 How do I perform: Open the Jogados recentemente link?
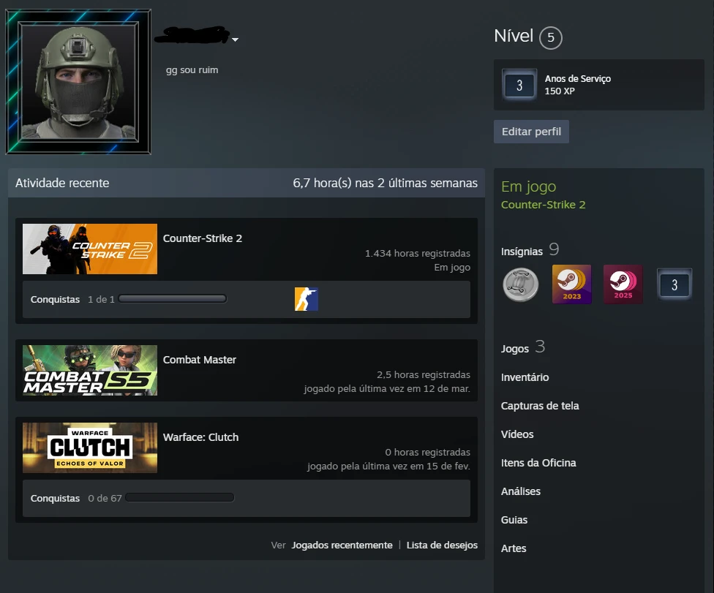click(342, 545)
